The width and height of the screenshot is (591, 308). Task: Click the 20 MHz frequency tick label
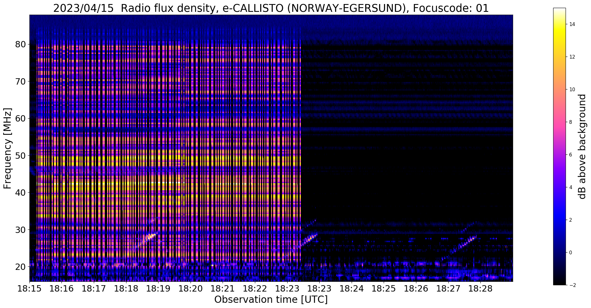[x=20, y=267]
